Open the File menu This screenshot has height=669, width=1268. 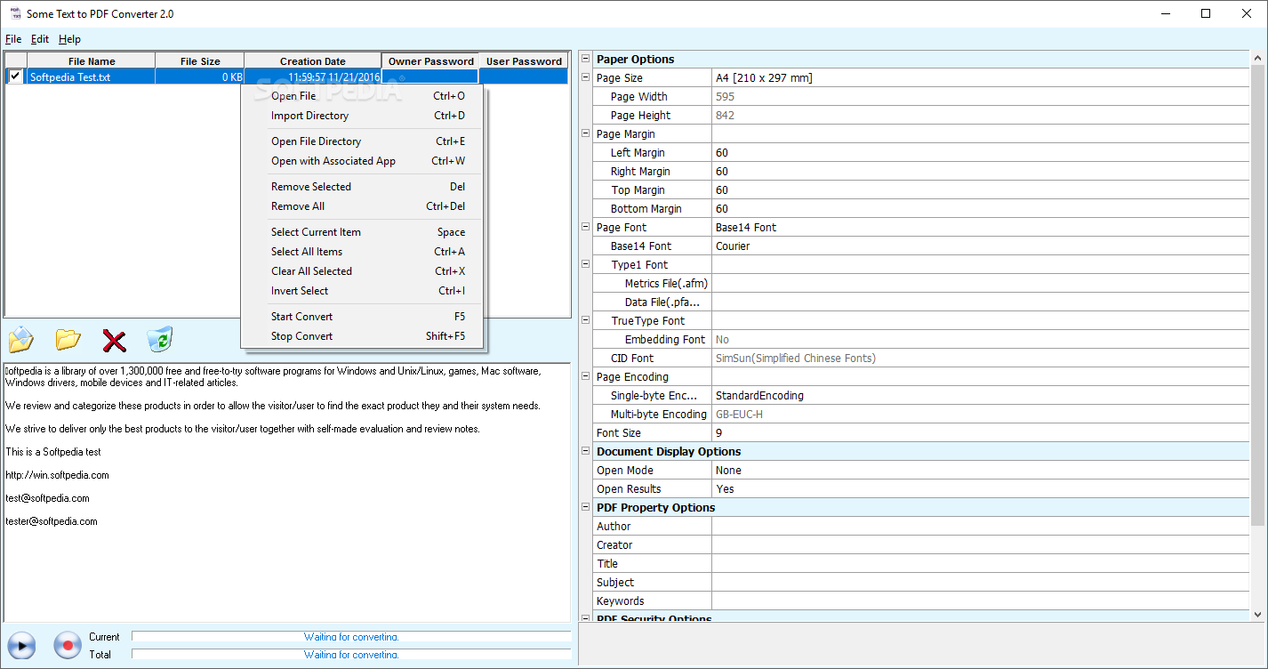point(13,39)
